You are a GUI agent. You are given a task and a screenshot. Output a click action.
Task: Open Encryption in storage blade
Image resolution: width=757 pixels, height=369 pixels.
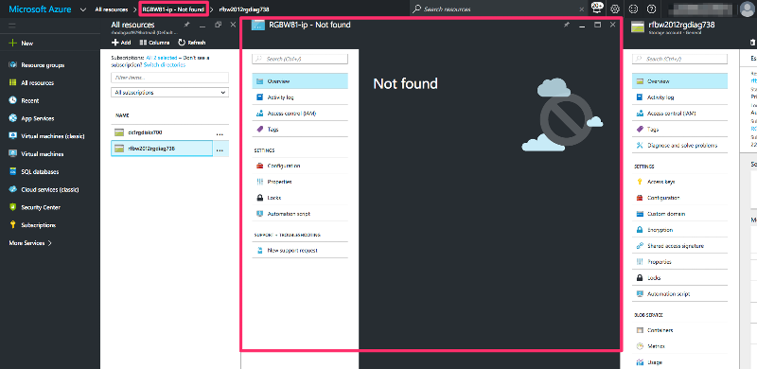[x=679, y=230]
